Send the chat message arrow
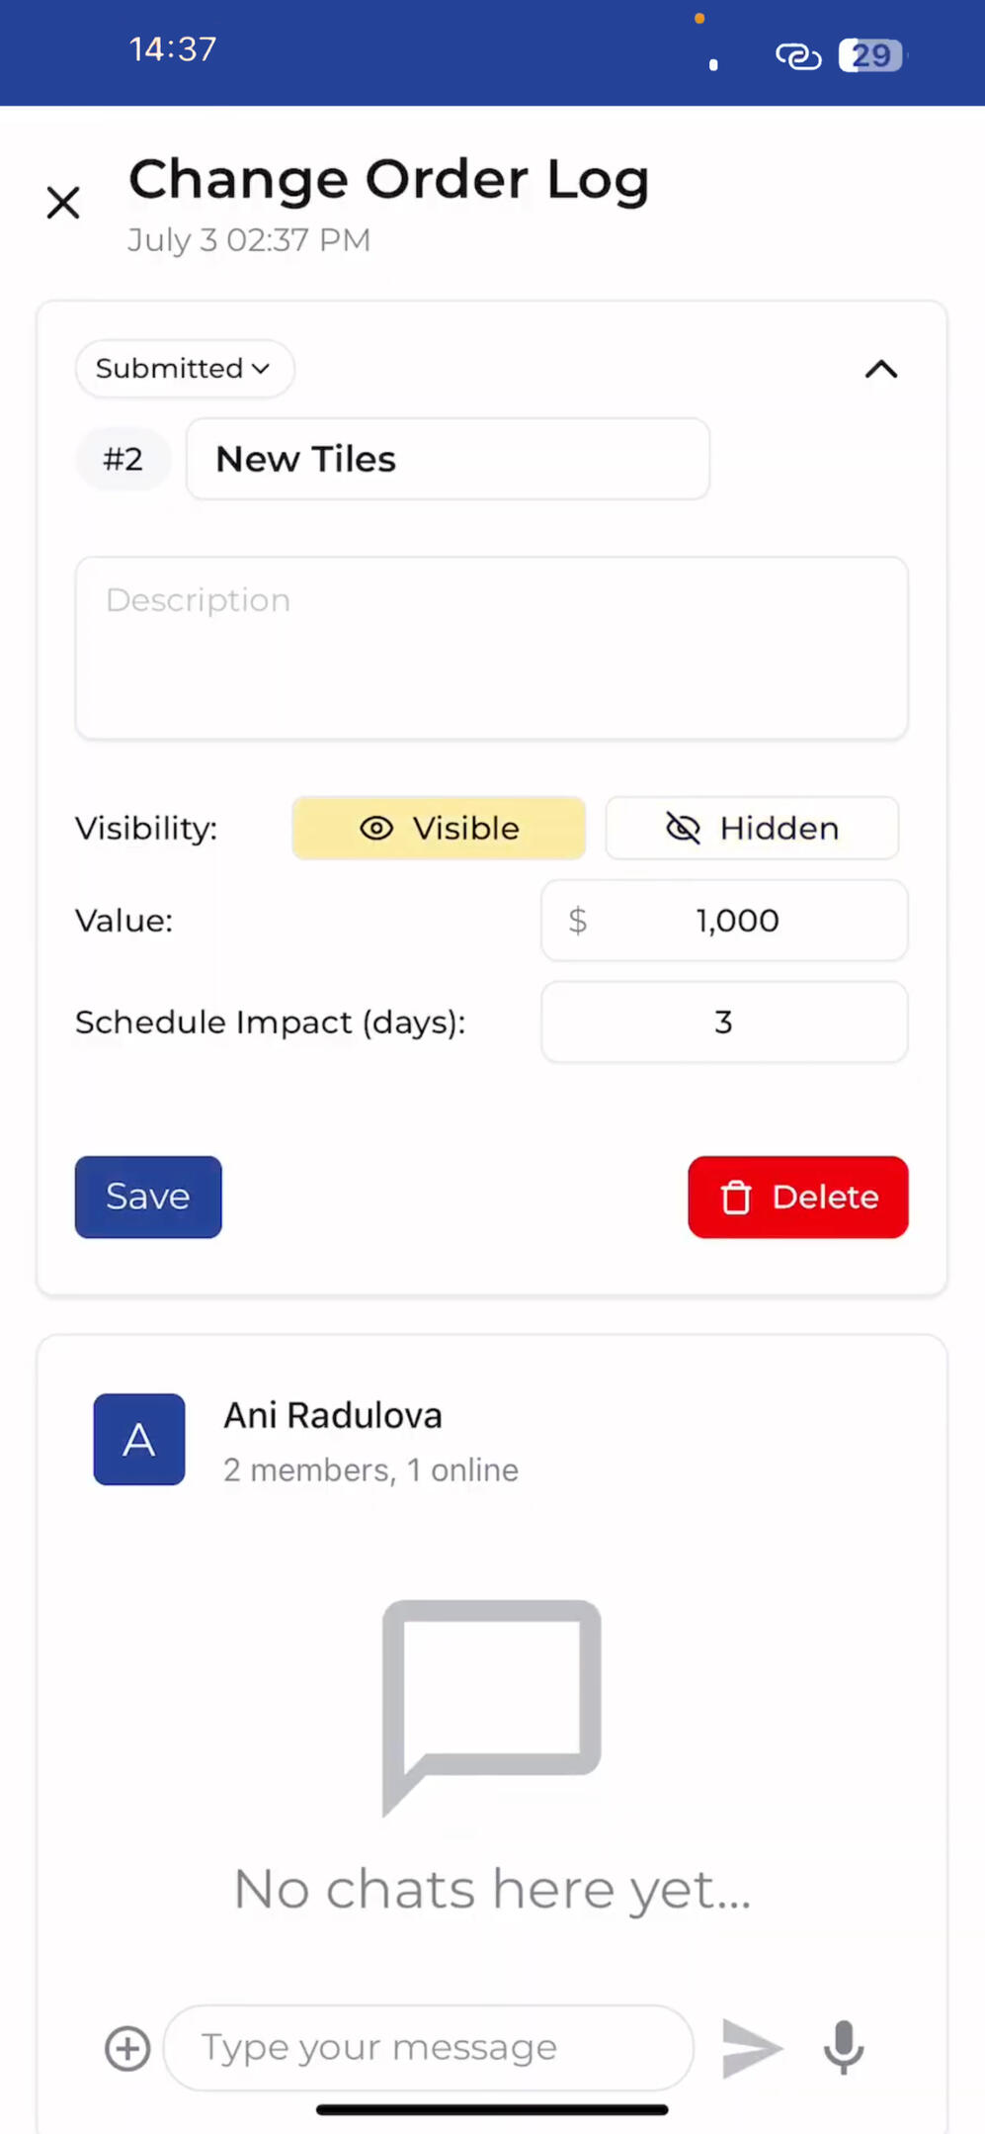 [x=751, y=2048]
